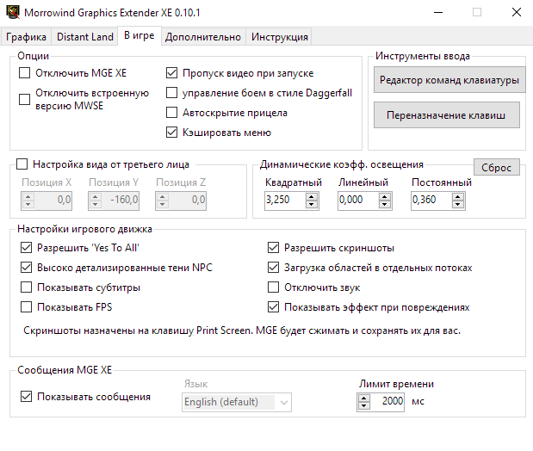533x451 pixels.
Task: Decrease the Квадратный coefficient with down arrow
Action: [x=312, y=204]
